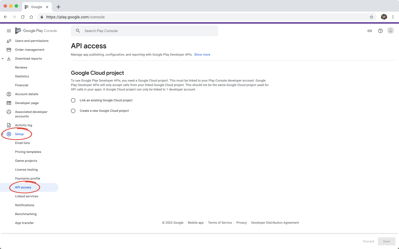This screenshot has width=399, height=249.
Task: Click the Associated developer accounts icon
Action: 9,112
